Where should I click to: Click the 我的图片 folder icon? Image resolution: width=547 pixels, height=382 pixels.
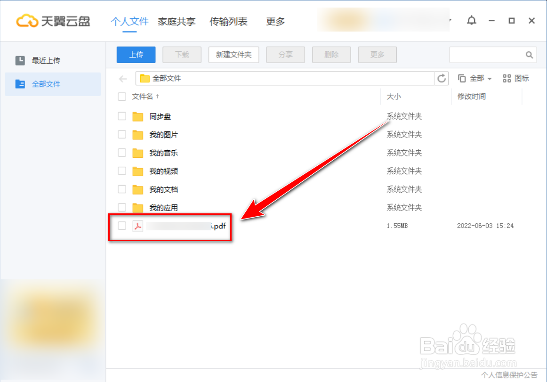pos(138,135)
